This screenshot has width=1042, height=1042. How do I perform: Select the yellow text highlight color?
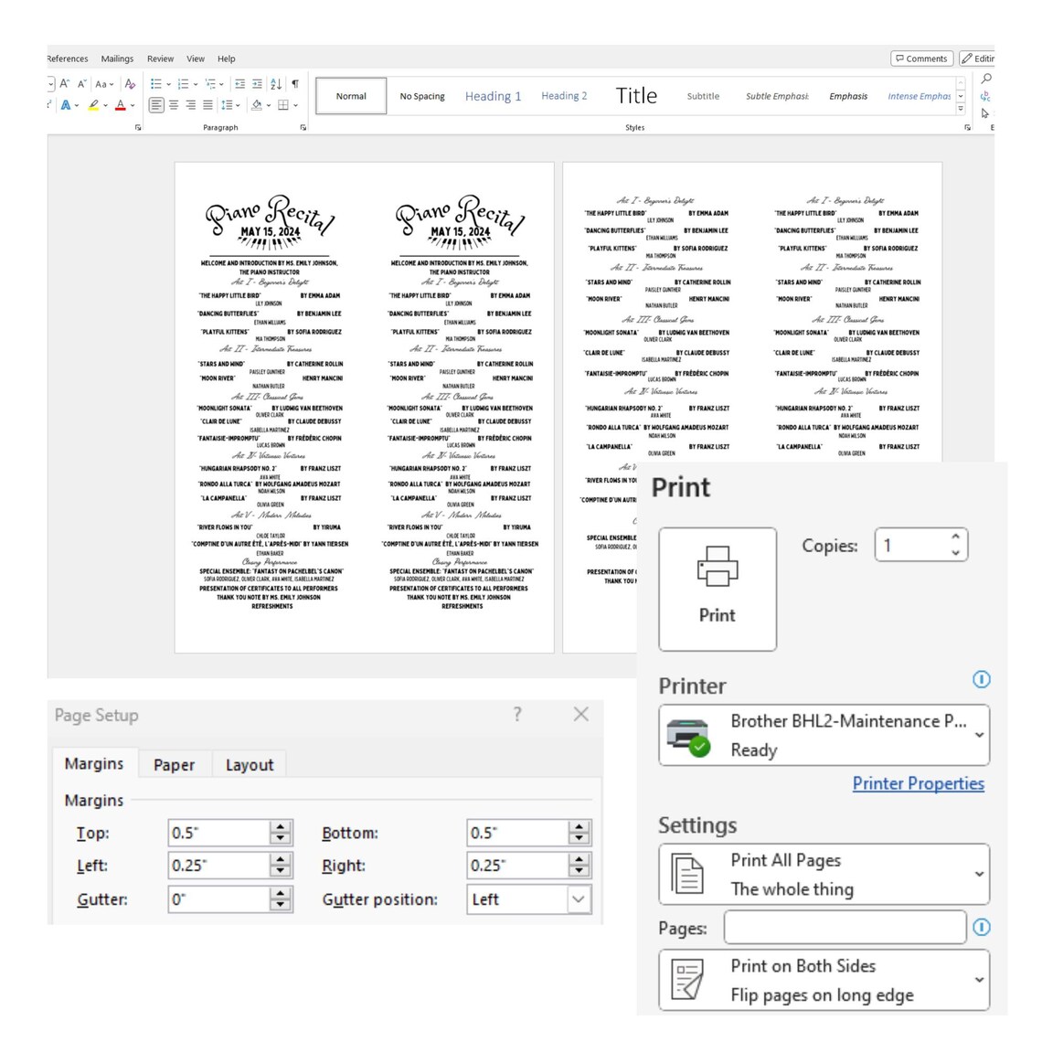pos(94,105)
